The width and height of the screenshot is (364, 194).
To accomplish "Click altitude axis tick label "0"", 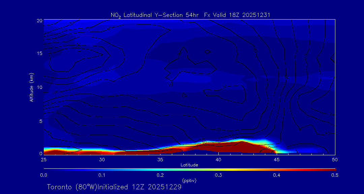I will [41, 153].
